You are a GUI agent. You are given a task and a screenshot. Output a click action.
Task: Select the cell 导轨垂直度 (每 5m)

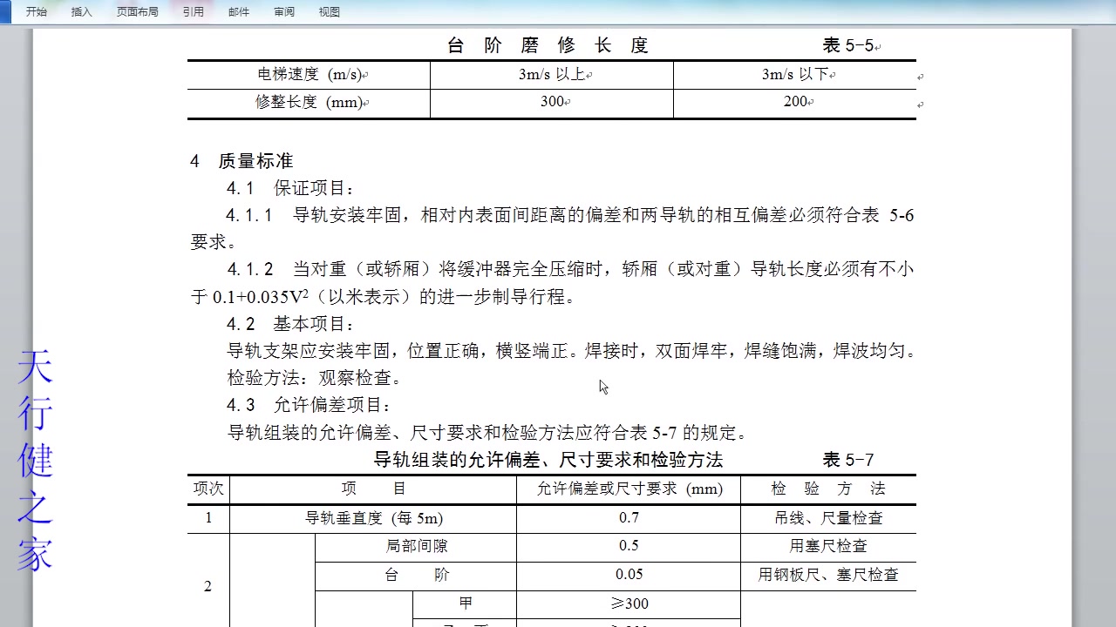point(373,518)
